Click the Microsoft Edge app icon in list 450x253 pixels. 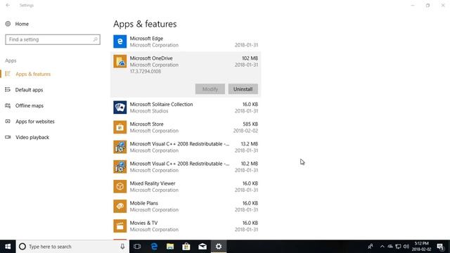[120, 41]
